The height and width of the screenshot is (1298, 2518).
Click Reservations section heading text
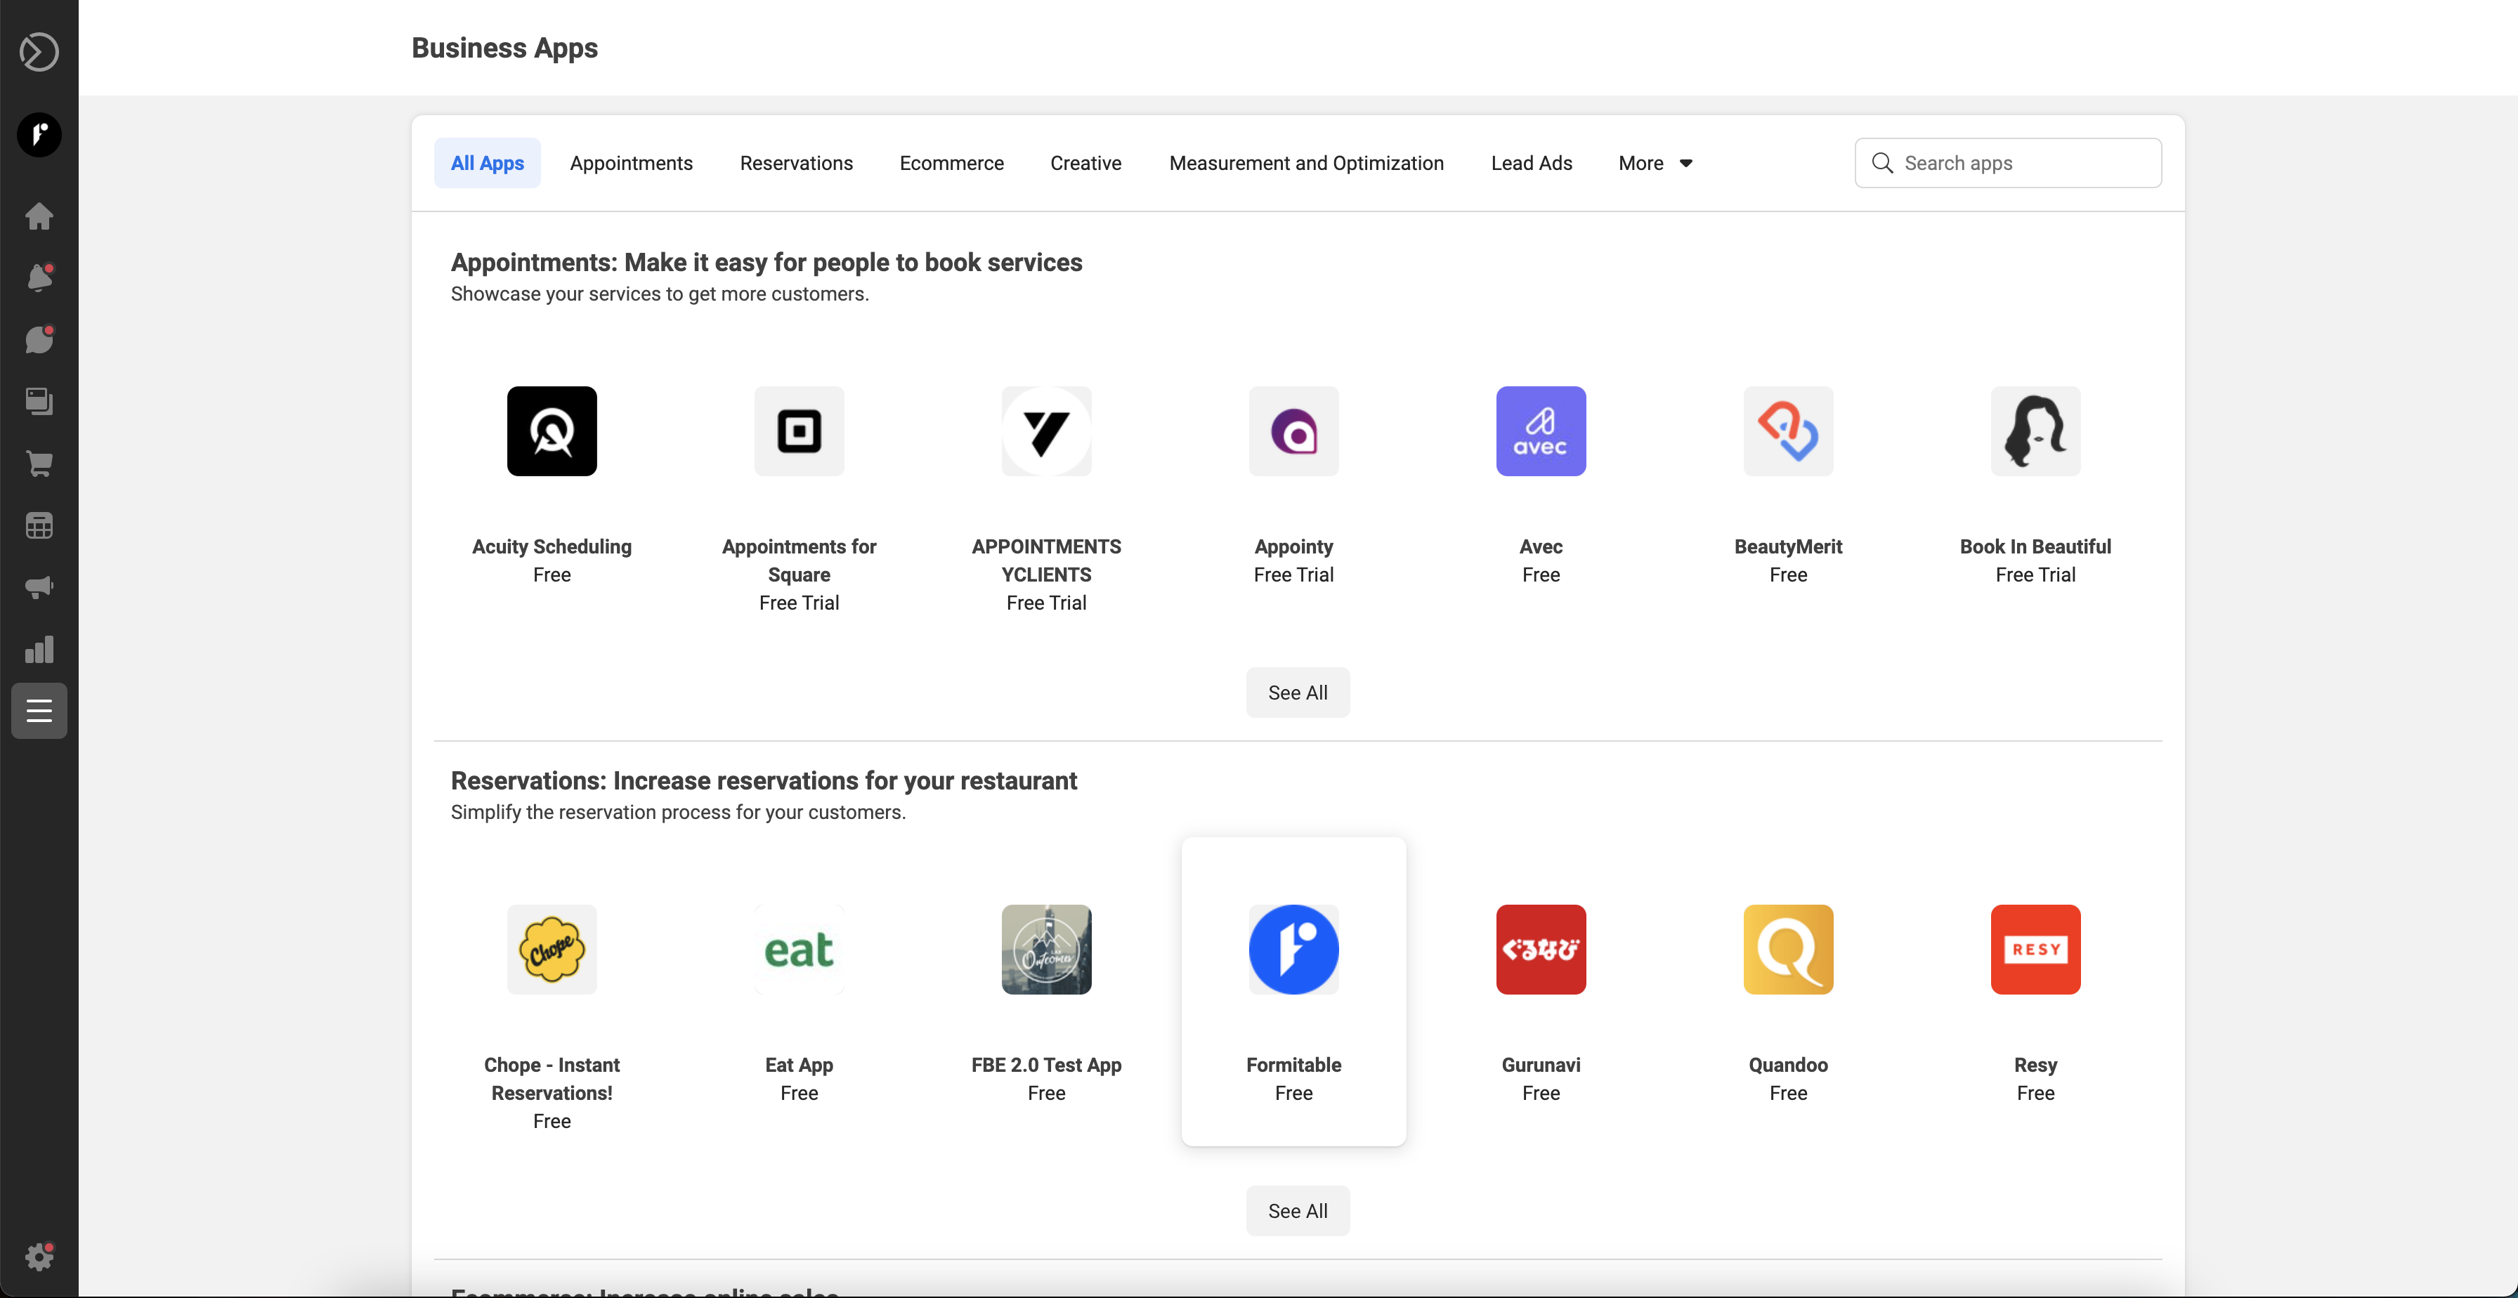(x=764, y=781)
